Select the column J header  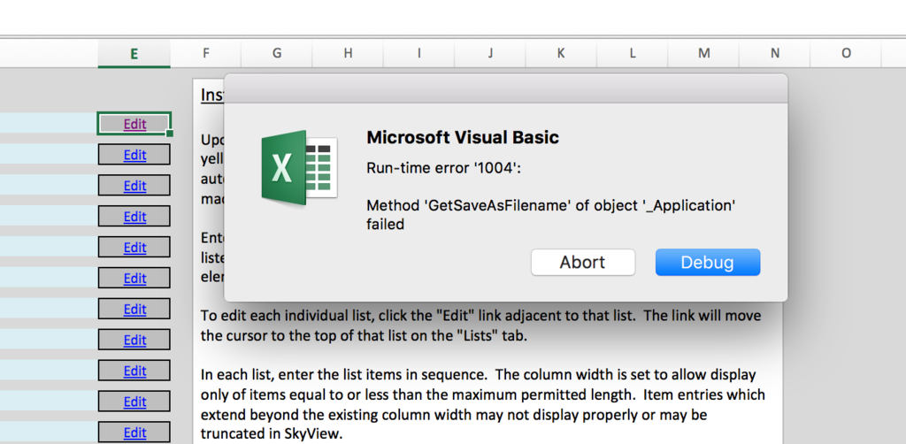(490, 54)
